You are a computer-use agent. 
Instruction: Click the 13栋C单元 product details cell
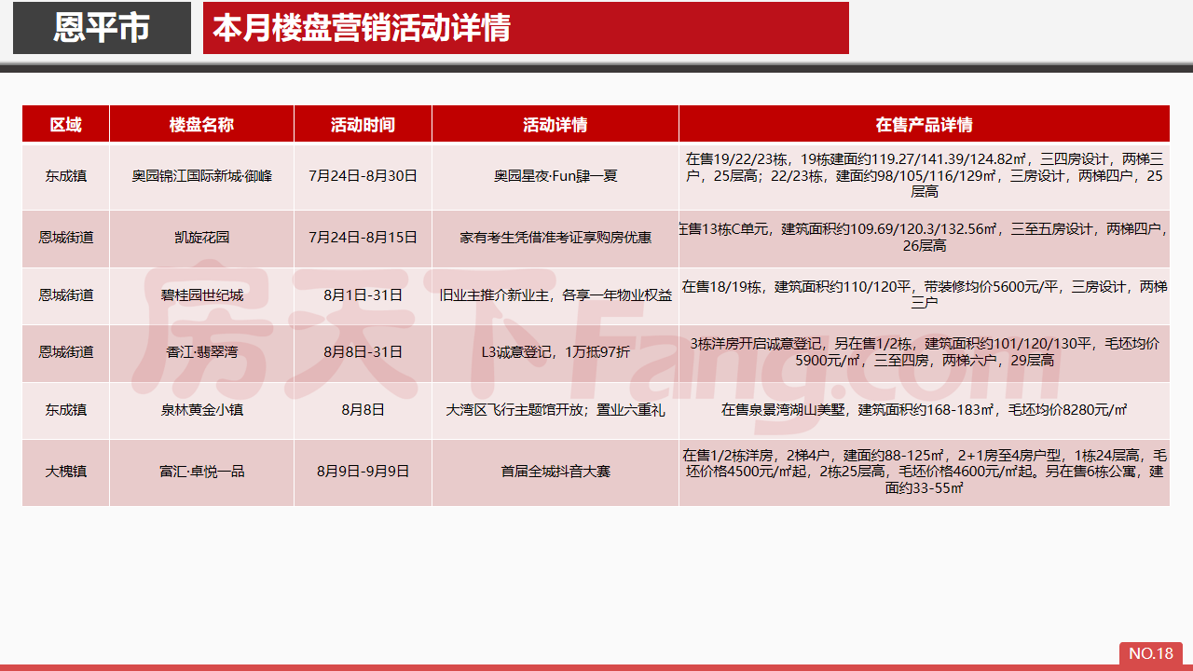coord(925,238)
